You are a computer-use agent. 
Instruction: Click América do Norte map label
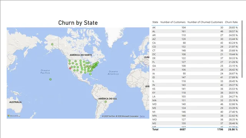(x=81, y=55)
